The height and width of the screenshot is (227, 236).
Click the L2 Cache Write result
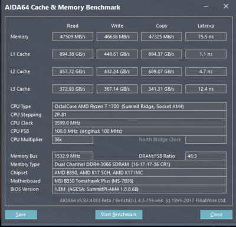[x=117, y=71]
